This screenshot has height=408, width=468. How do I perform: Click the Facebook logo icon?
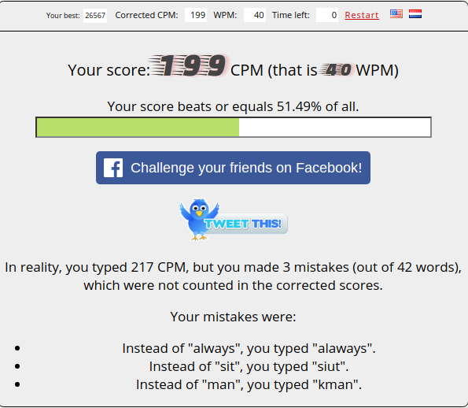[x=113, y=168]
